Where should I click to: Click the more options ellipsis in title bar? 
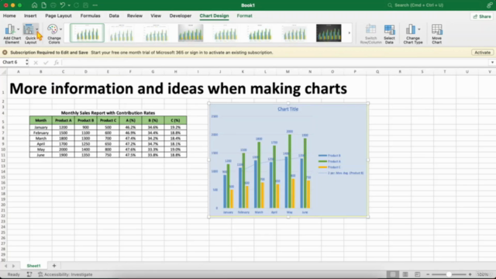point(95,5)
